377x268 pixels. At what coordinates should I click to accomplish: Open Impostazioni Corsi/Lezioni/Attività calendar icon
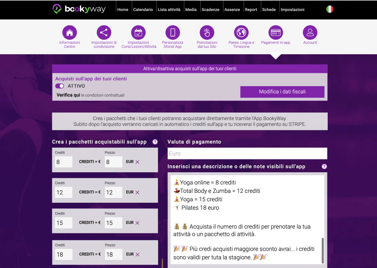[138, 33]
